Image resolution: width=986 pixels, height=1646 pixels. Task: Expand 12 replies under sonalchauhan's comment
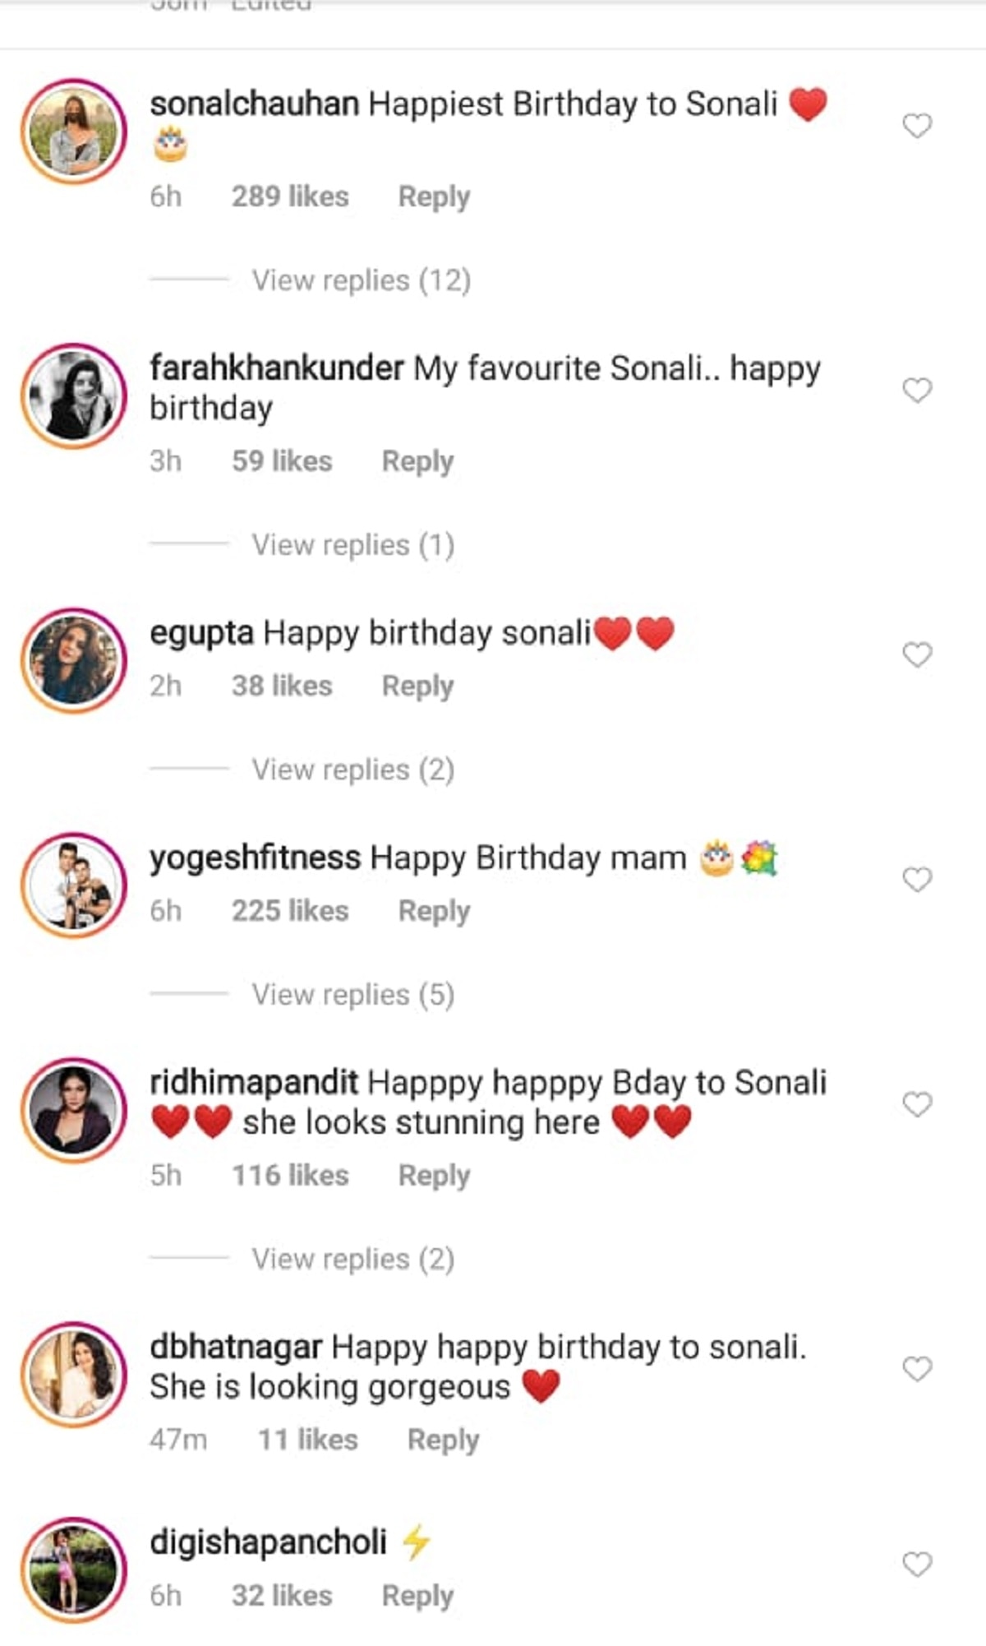click(x=361, y=280)
